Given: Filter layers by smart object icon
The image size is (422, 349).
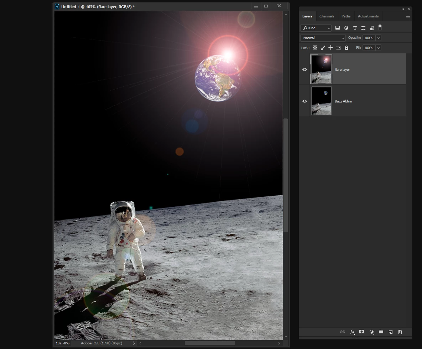Looking at the screenshot, I should pyautogui.click(x=372, y=28).
